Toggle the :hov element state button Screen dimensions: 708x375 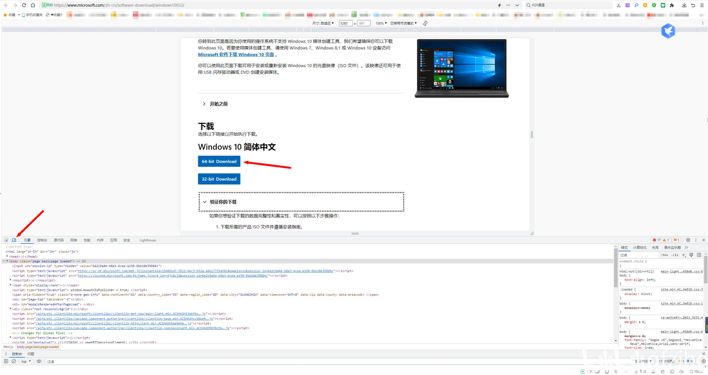pyautogui.click(x=665, y=255)
